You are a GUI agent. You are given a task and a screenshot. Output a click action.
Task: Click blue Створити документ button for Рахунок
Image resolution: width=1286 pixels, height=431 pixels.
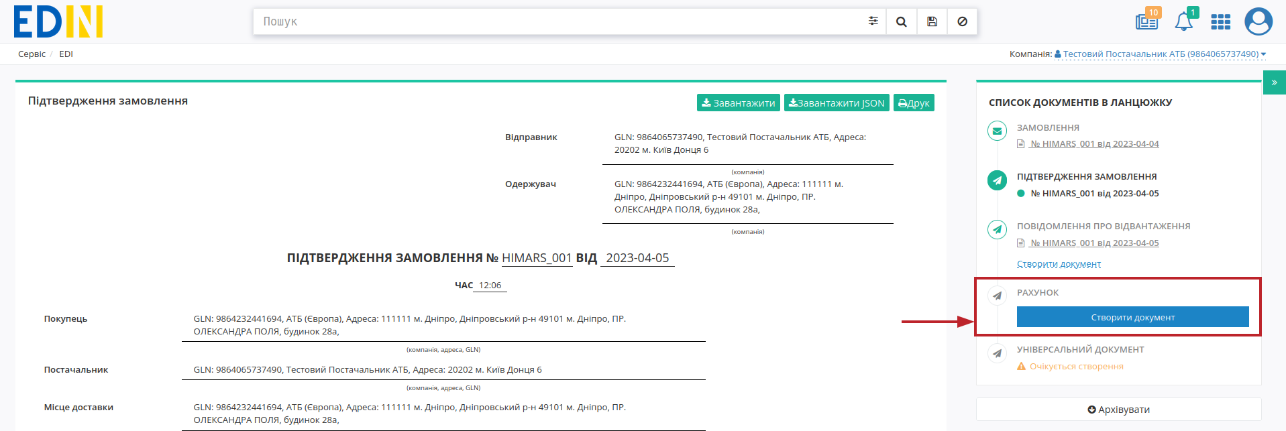click(1132, 317)
